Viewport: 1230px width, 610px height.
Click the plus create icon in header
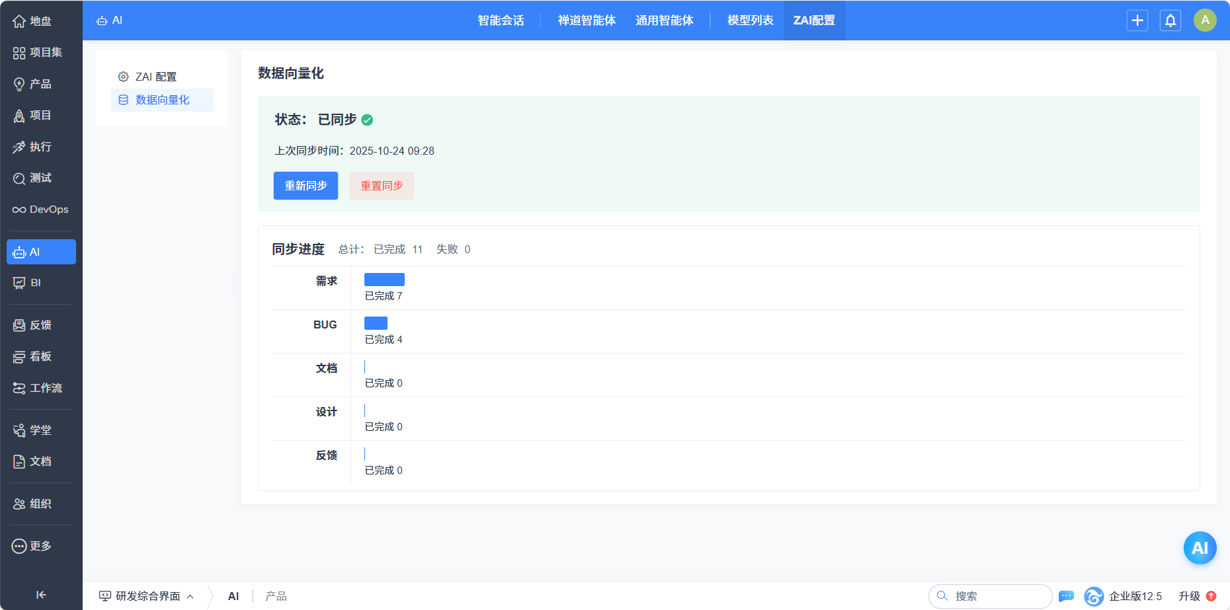pos(1137,20)
